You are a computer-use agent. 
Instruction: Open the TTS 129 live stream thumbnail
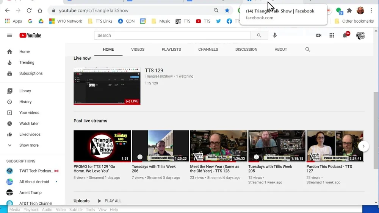tap(107, 86)
